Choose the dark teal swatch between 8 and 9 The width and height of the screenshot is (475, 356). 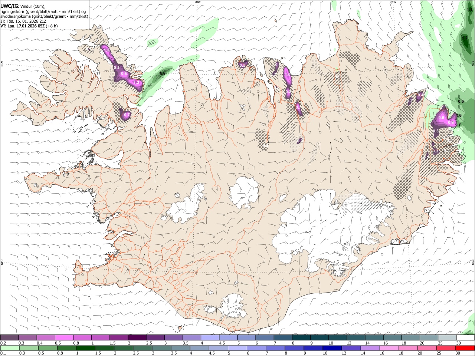click(x=301, y=337)
